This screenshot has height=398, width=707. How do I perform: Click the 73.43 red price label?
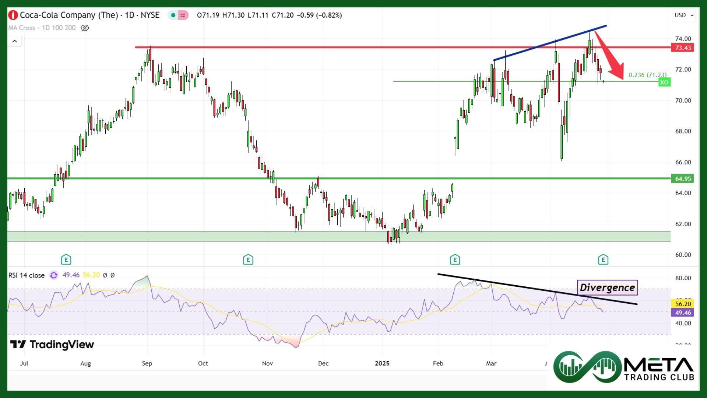pos(683,48)
